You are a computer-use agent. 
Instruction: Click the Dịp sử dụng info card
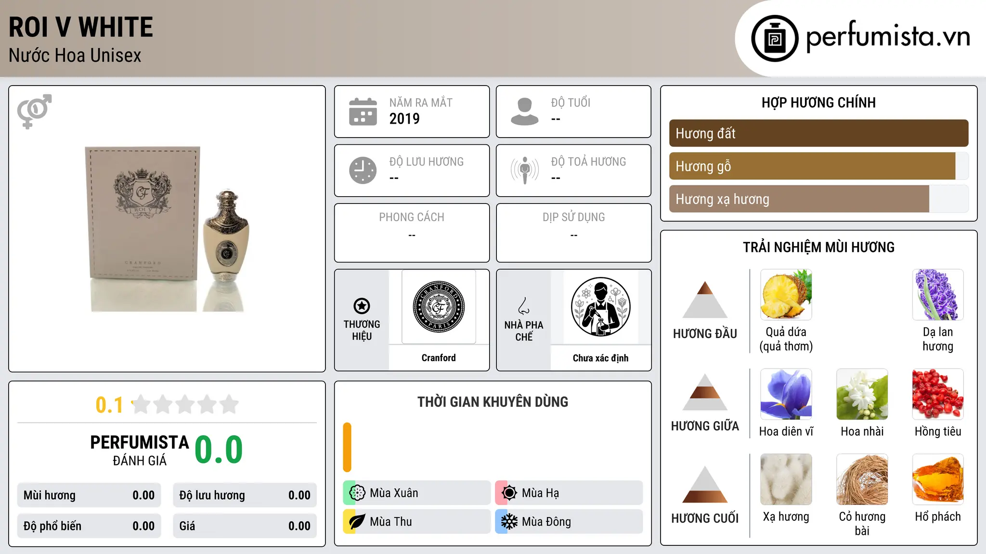coord(573,233)
